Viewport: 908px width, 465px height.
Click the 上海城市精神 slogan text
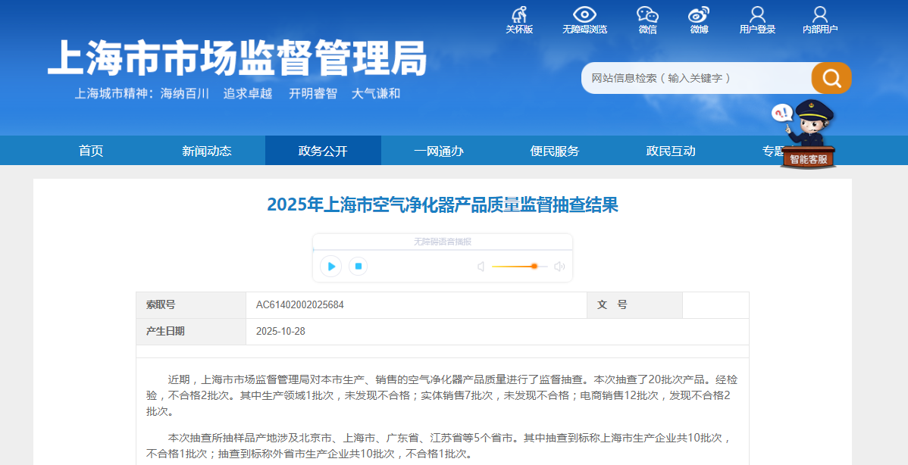click(x=236, y=94)
